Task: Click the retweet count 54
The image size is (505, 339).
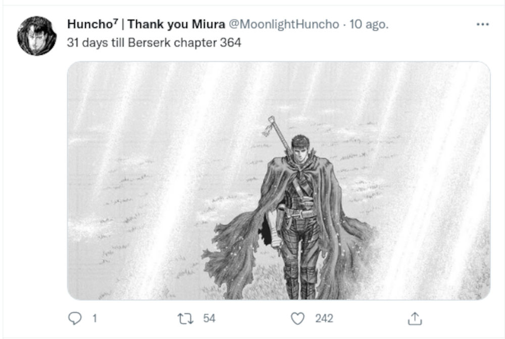Action: (209, 318)
